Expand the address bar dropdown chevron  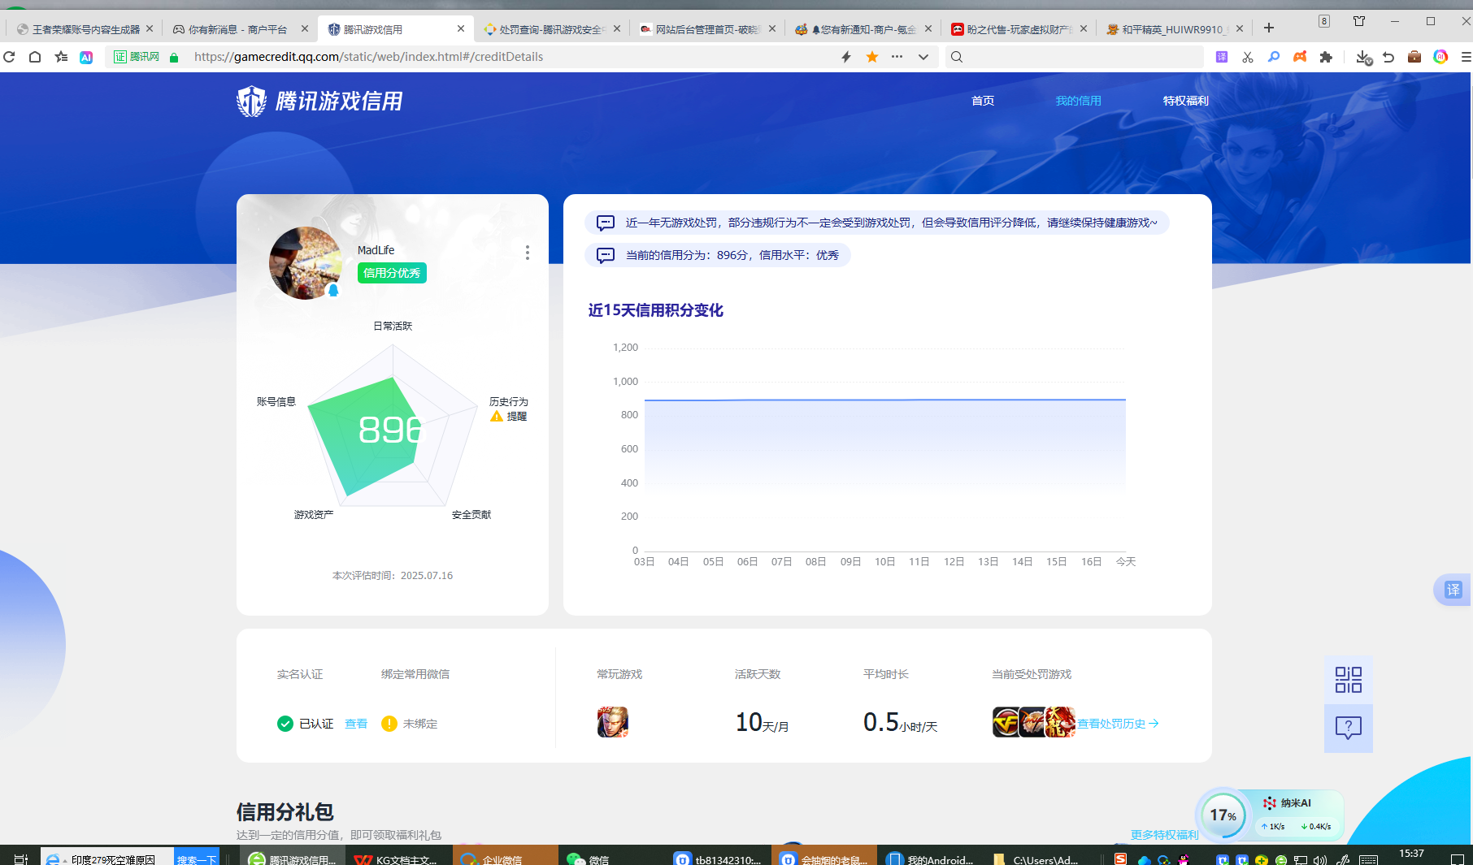(x=923, y=57)
